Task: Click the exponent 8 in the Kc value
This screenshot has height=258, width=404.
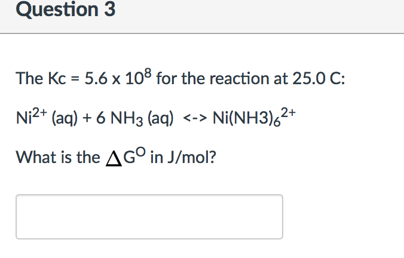Action: (x=149, y=72)
